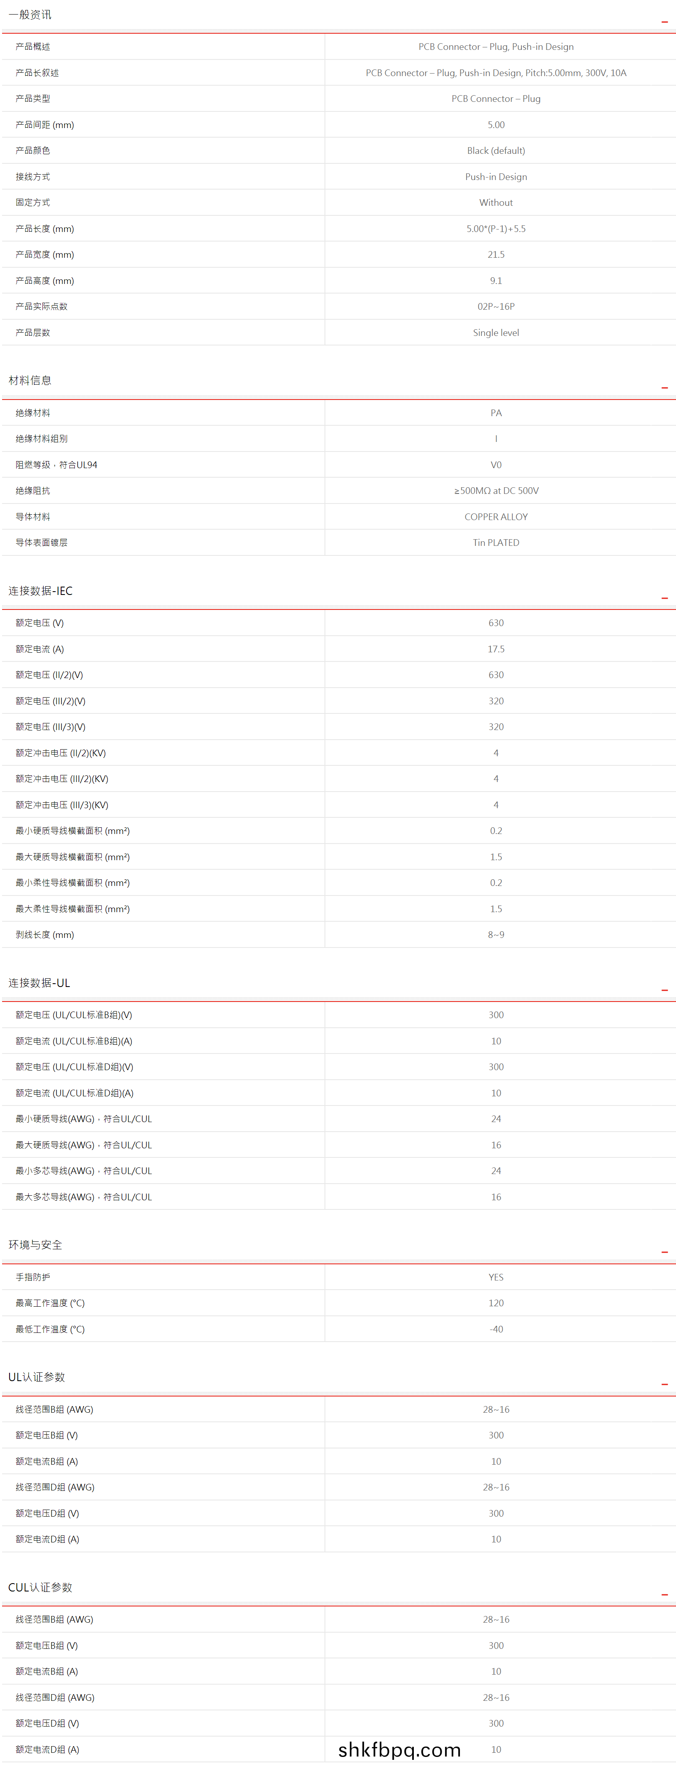Select the 手指防护 value YES
The image size is (676, 1769).
pos(496,1277)
